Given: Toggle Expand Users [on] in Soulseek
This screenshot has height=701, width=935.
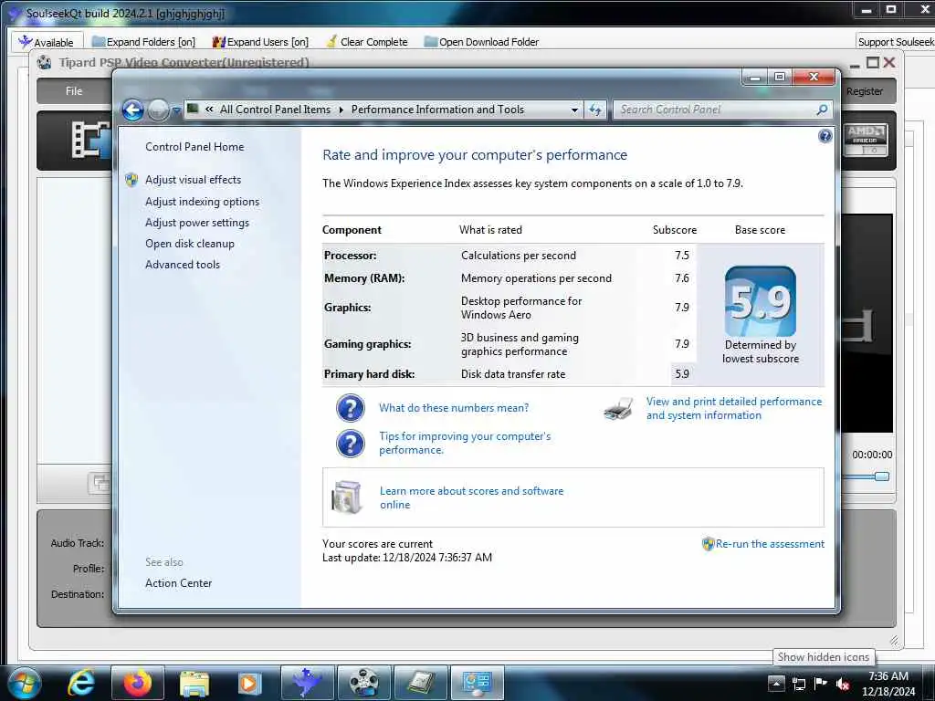Looking at the screenshot, I should click(x=260, y=42).
